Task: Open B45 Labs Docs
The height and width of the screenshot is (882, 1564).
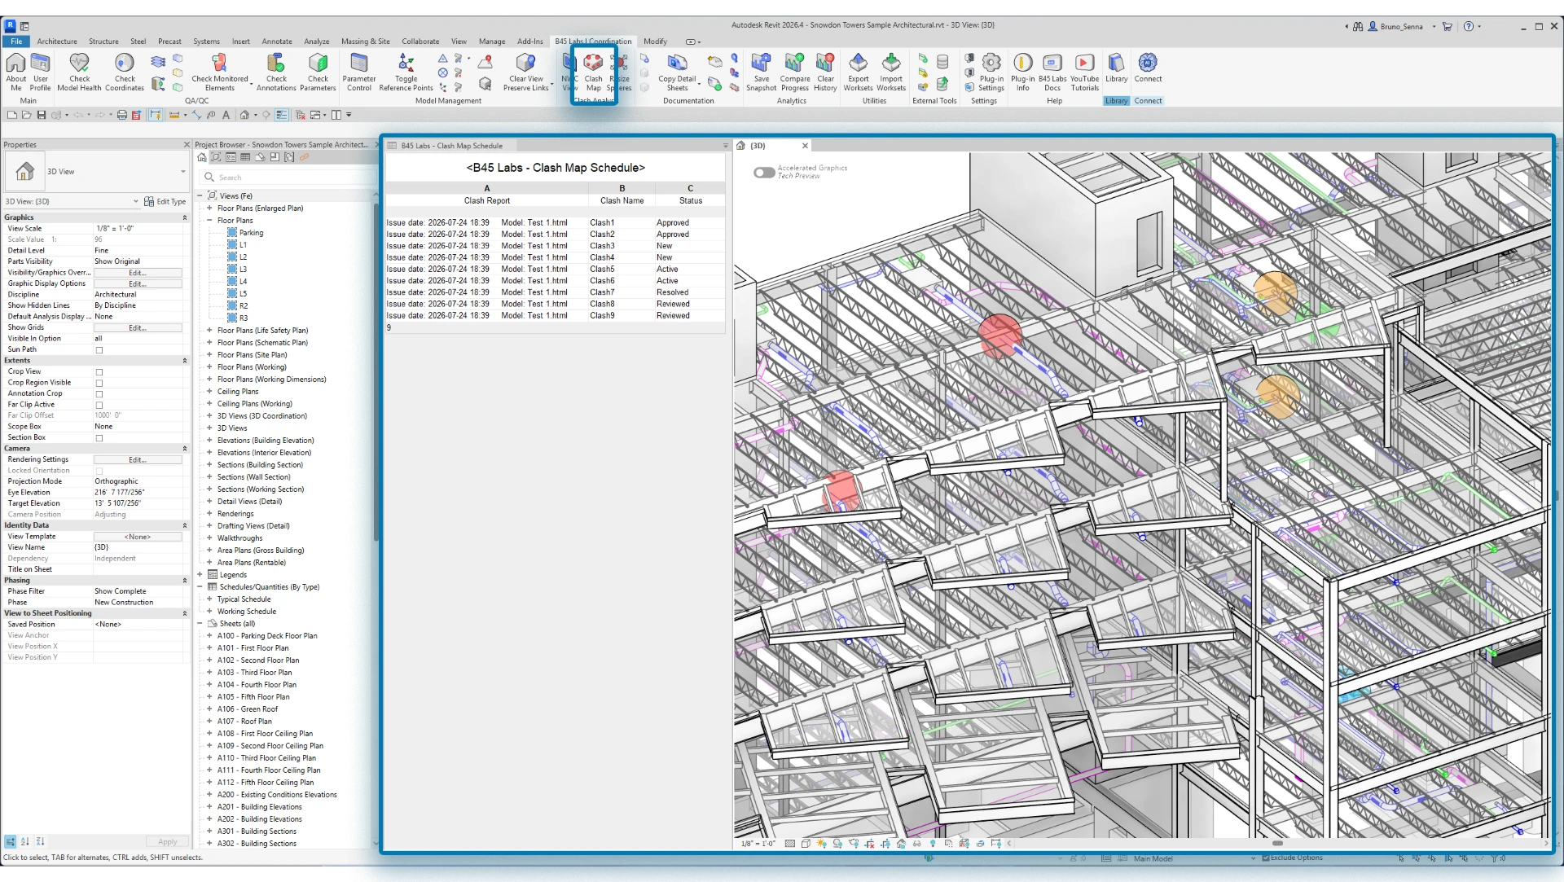Action: click(1052, 72)
